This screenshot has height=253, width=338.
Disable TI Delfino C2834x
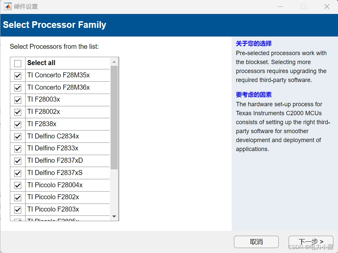[18, 136]
